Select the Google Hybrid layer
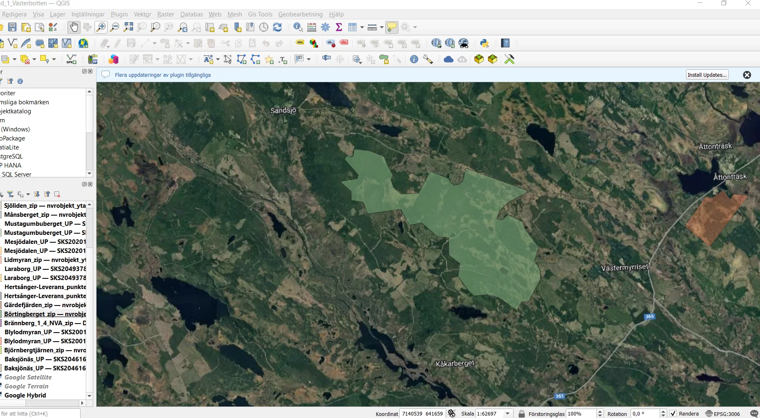This screenshot has height=418, width=760. coord(25,395)
